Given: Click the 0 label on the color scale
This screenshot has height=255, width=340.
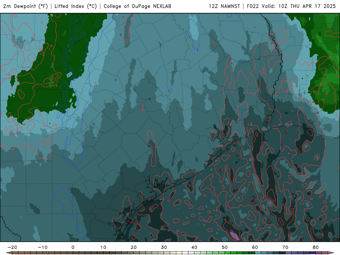Looking at the screenshot, I should pyautogui.click(x=73, y=247).
